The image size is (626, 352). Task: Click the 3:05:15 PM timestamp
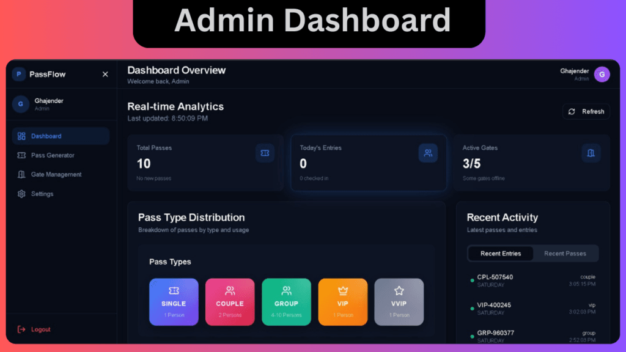point(582,284)
